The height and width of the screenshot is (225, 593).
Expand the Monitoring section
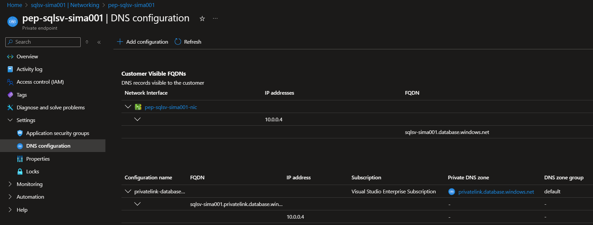point(10,184)
